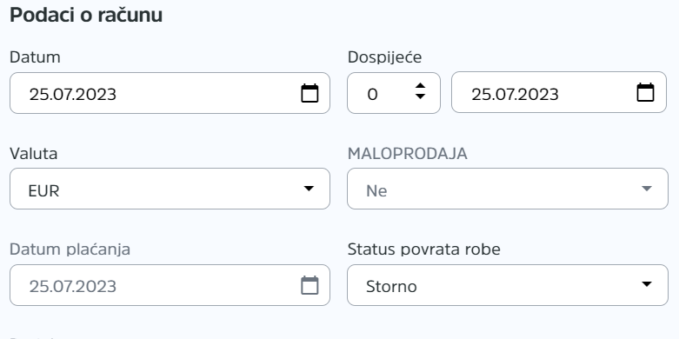Click the Valuta label

[x=33, y=154]
